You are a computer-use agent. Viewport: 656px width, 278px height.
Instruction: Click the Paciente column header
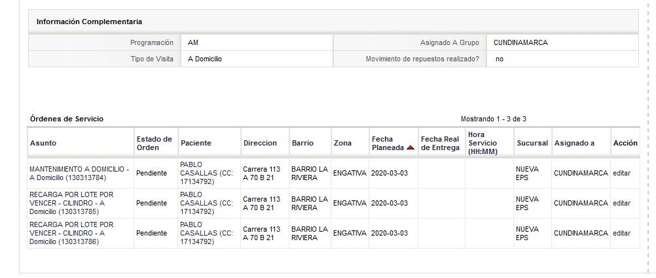196,143
